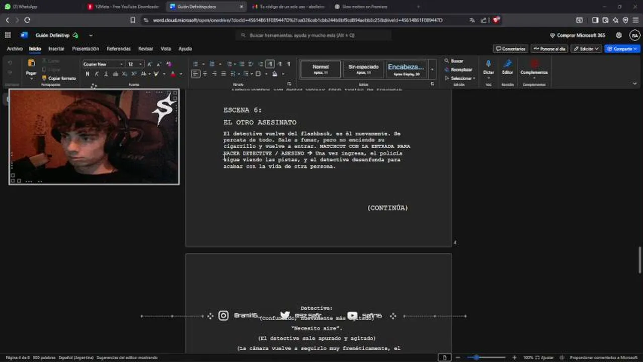643x362 pixels.
Task: Open the font color dropdown arrow
Action: pos(181,74)
